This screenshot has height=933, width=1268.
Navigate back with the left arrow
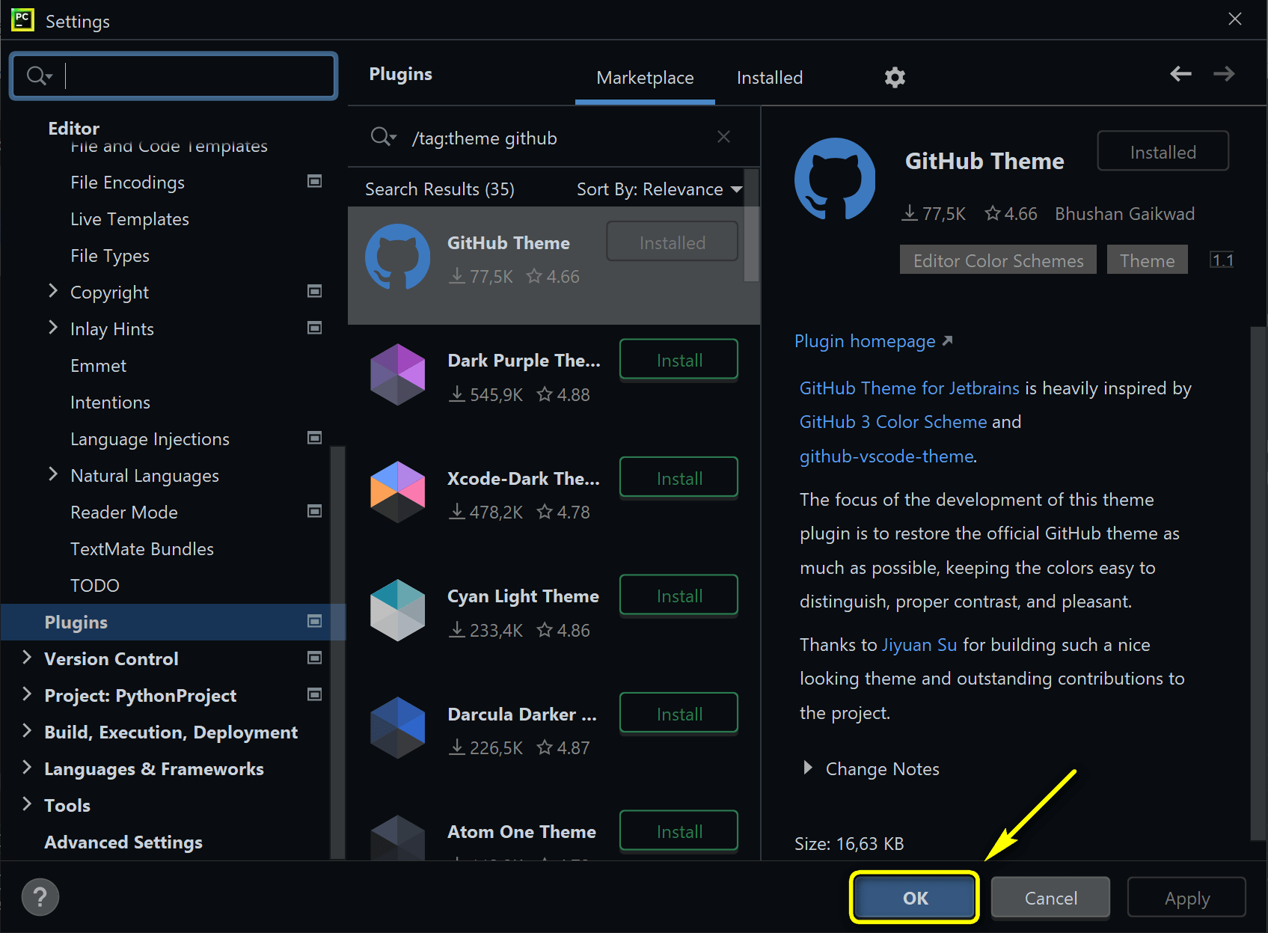(x=1180, y=73)
